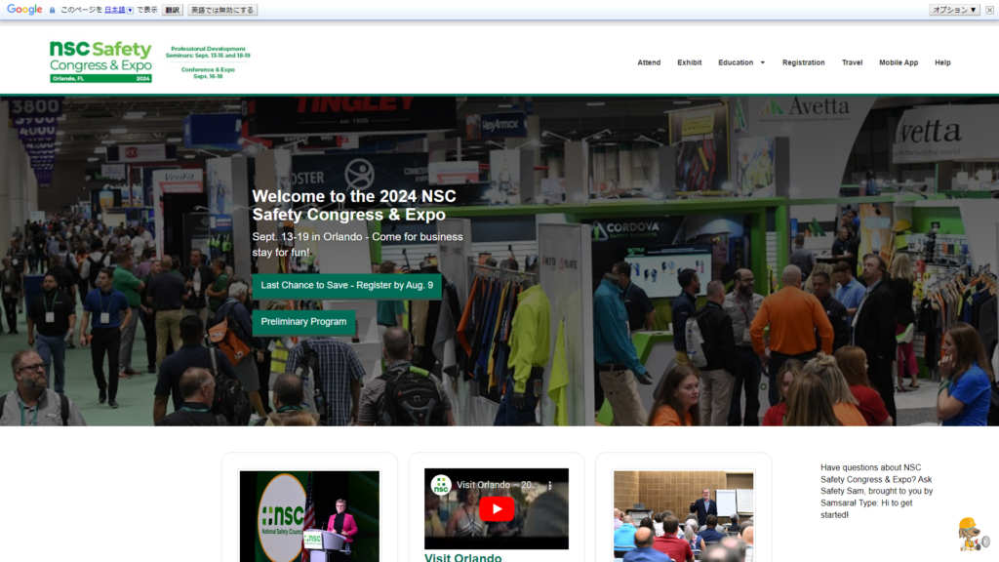Image resolution: width=999 pixels, height=562 pixels.
Task: Close the Google translate bar
Action: (x=989, y=10)
